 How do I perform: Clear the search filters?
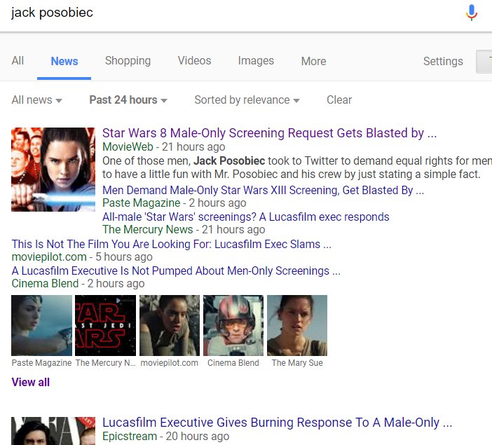(339, 100)
